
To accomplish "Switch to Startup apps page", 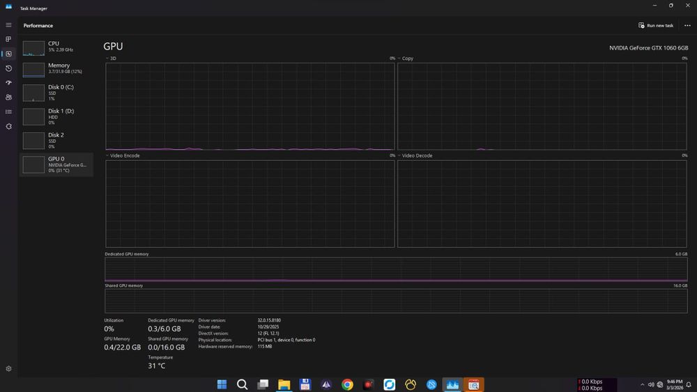I will pos(8,83).
